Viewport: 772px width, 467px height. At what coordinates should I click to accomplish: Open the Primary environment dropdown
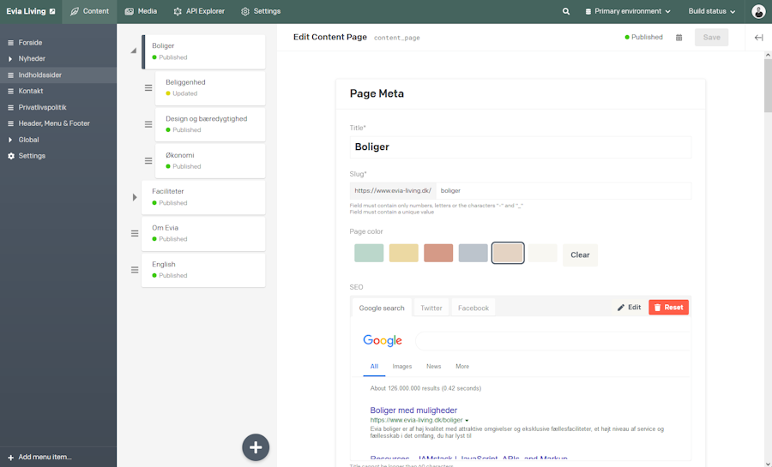tap(628, 11)
